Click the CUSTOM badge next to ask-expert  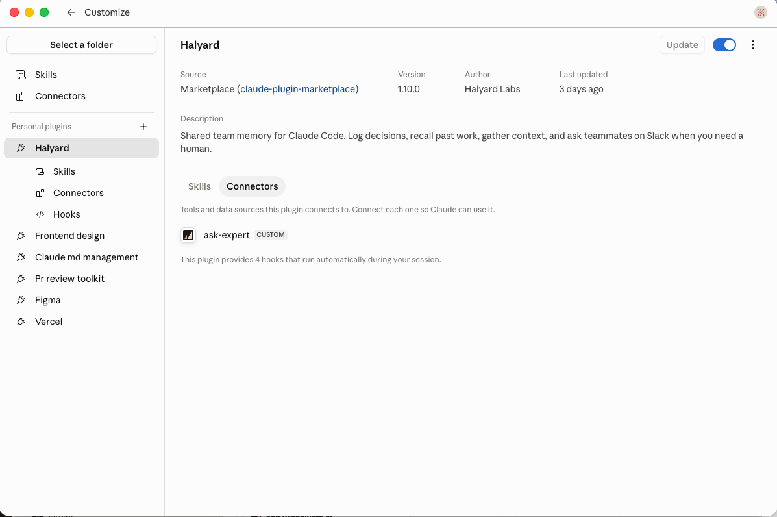click(271, 235)
